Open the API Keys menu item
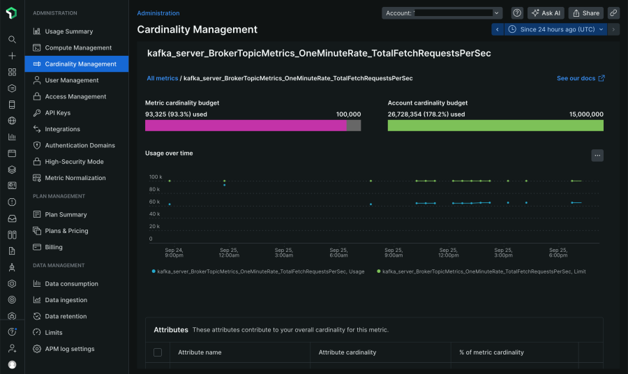This screenshot has height=374, width=628. pyautogui.click(x=58, y=113)
